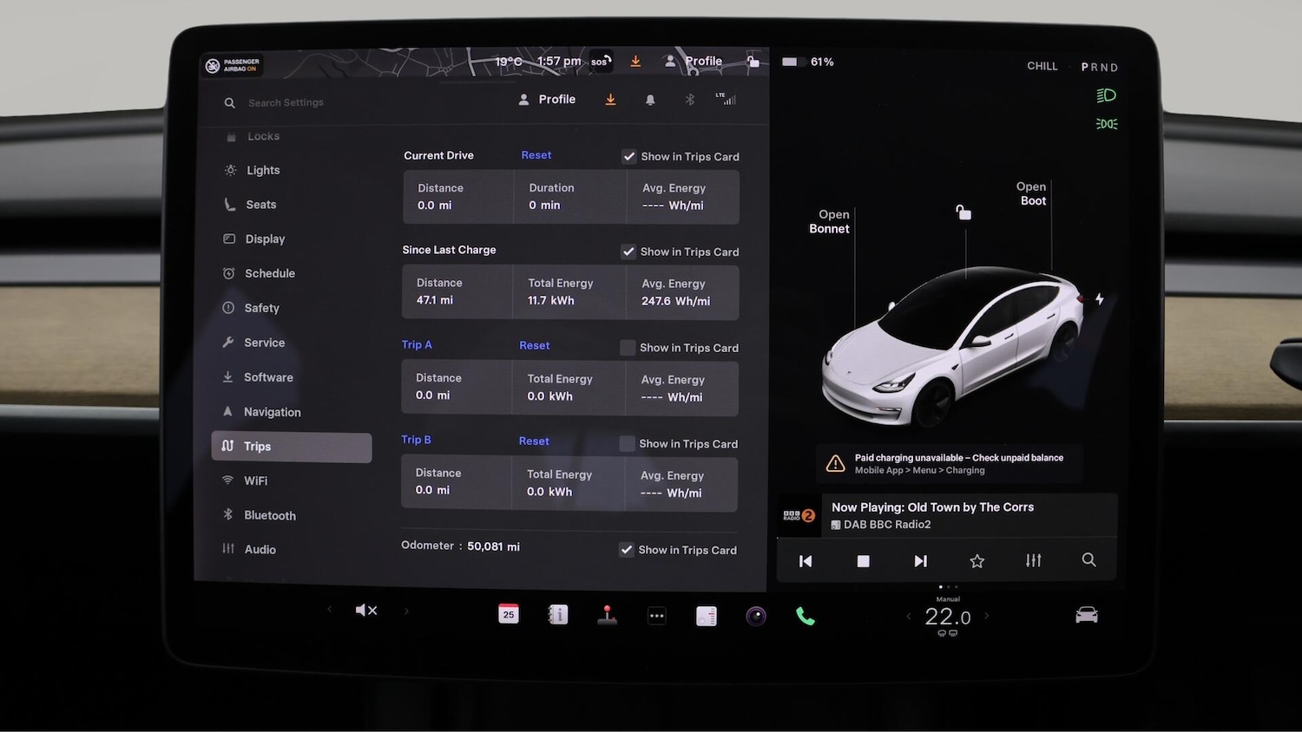The image size is (1302, 732).
Task: Select Navigation in the settings sidebar
Action: 272,412
